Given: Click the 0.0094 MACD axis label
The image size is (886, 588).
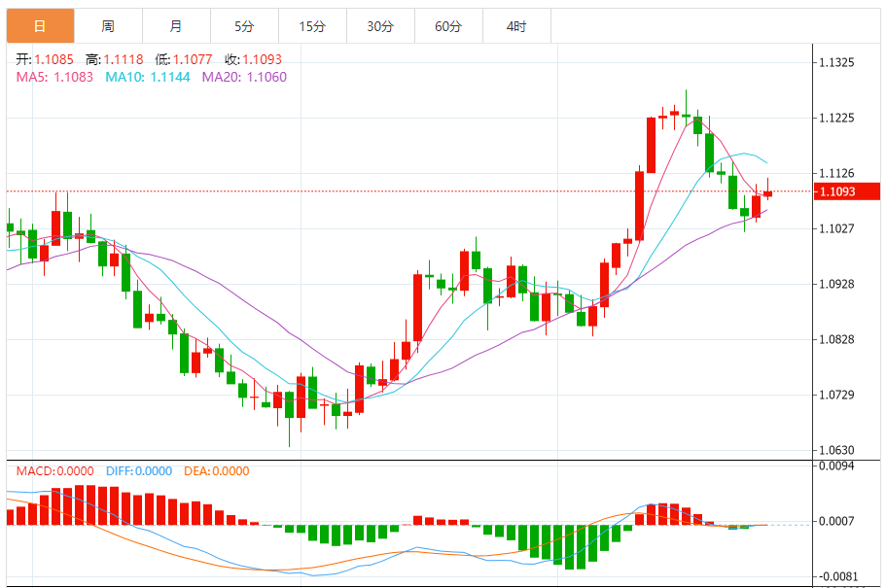Looking at the screenshot, I should pyautogui.click(x=836, y=466).
